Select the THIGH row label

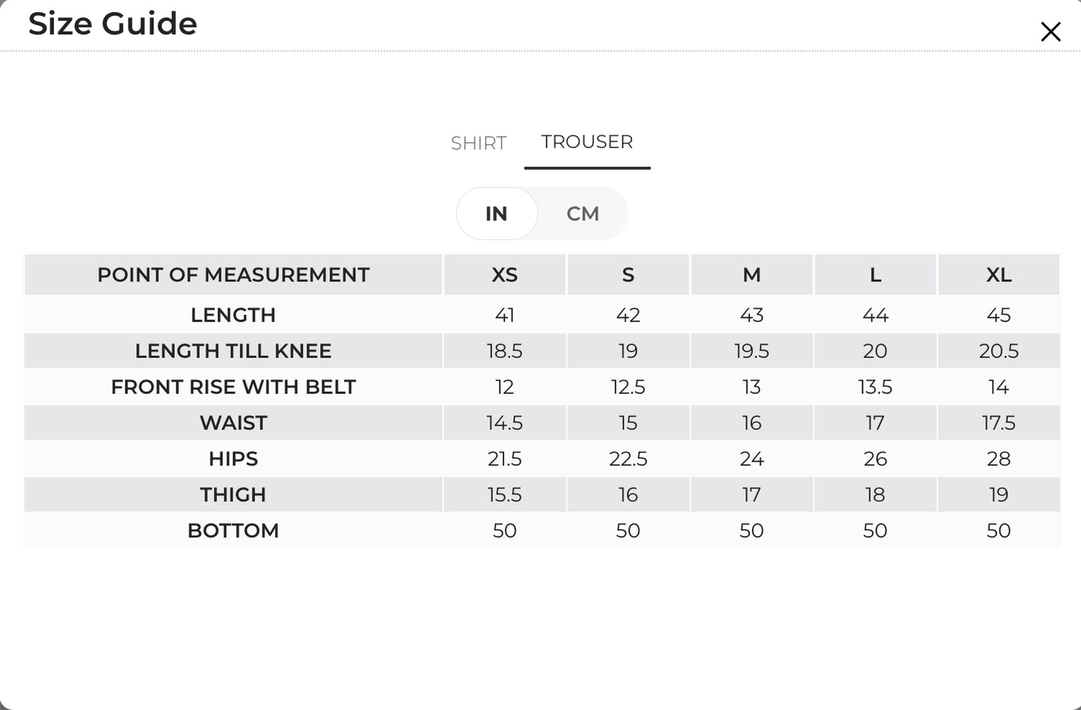pyautogui.click(x=233, y=495)
